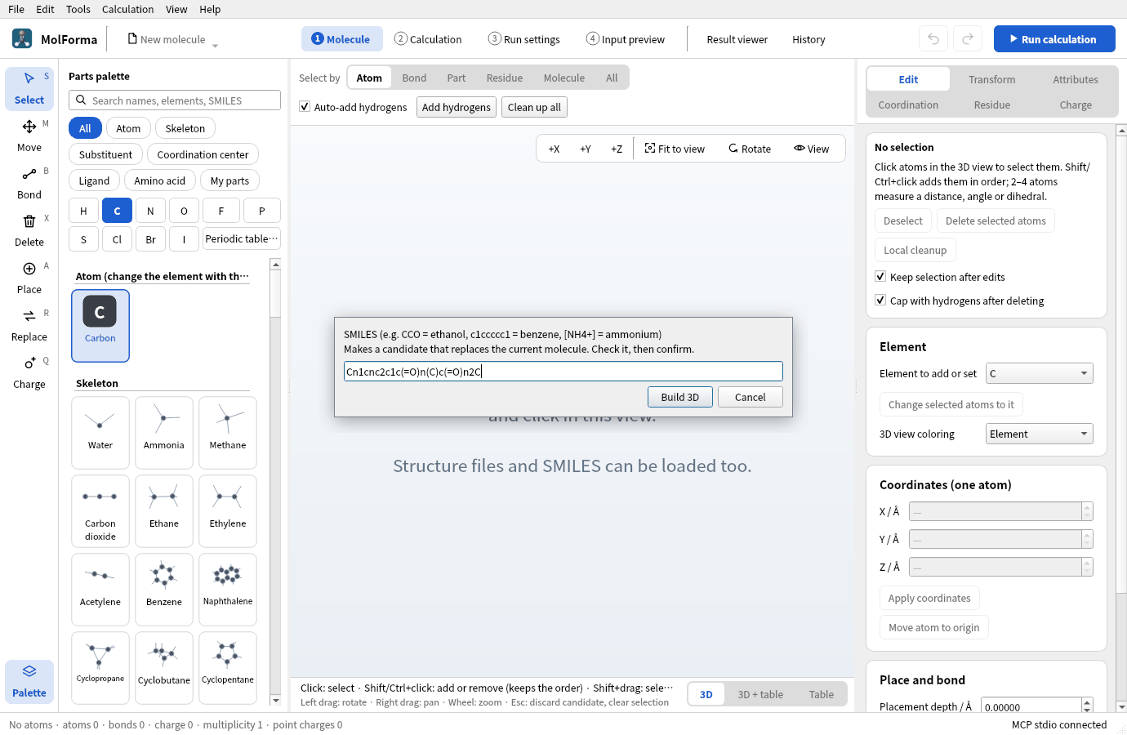The height and width of the screenshot is (735, 1127).
Task: Open the Tools menu
Action: point(78,9)
